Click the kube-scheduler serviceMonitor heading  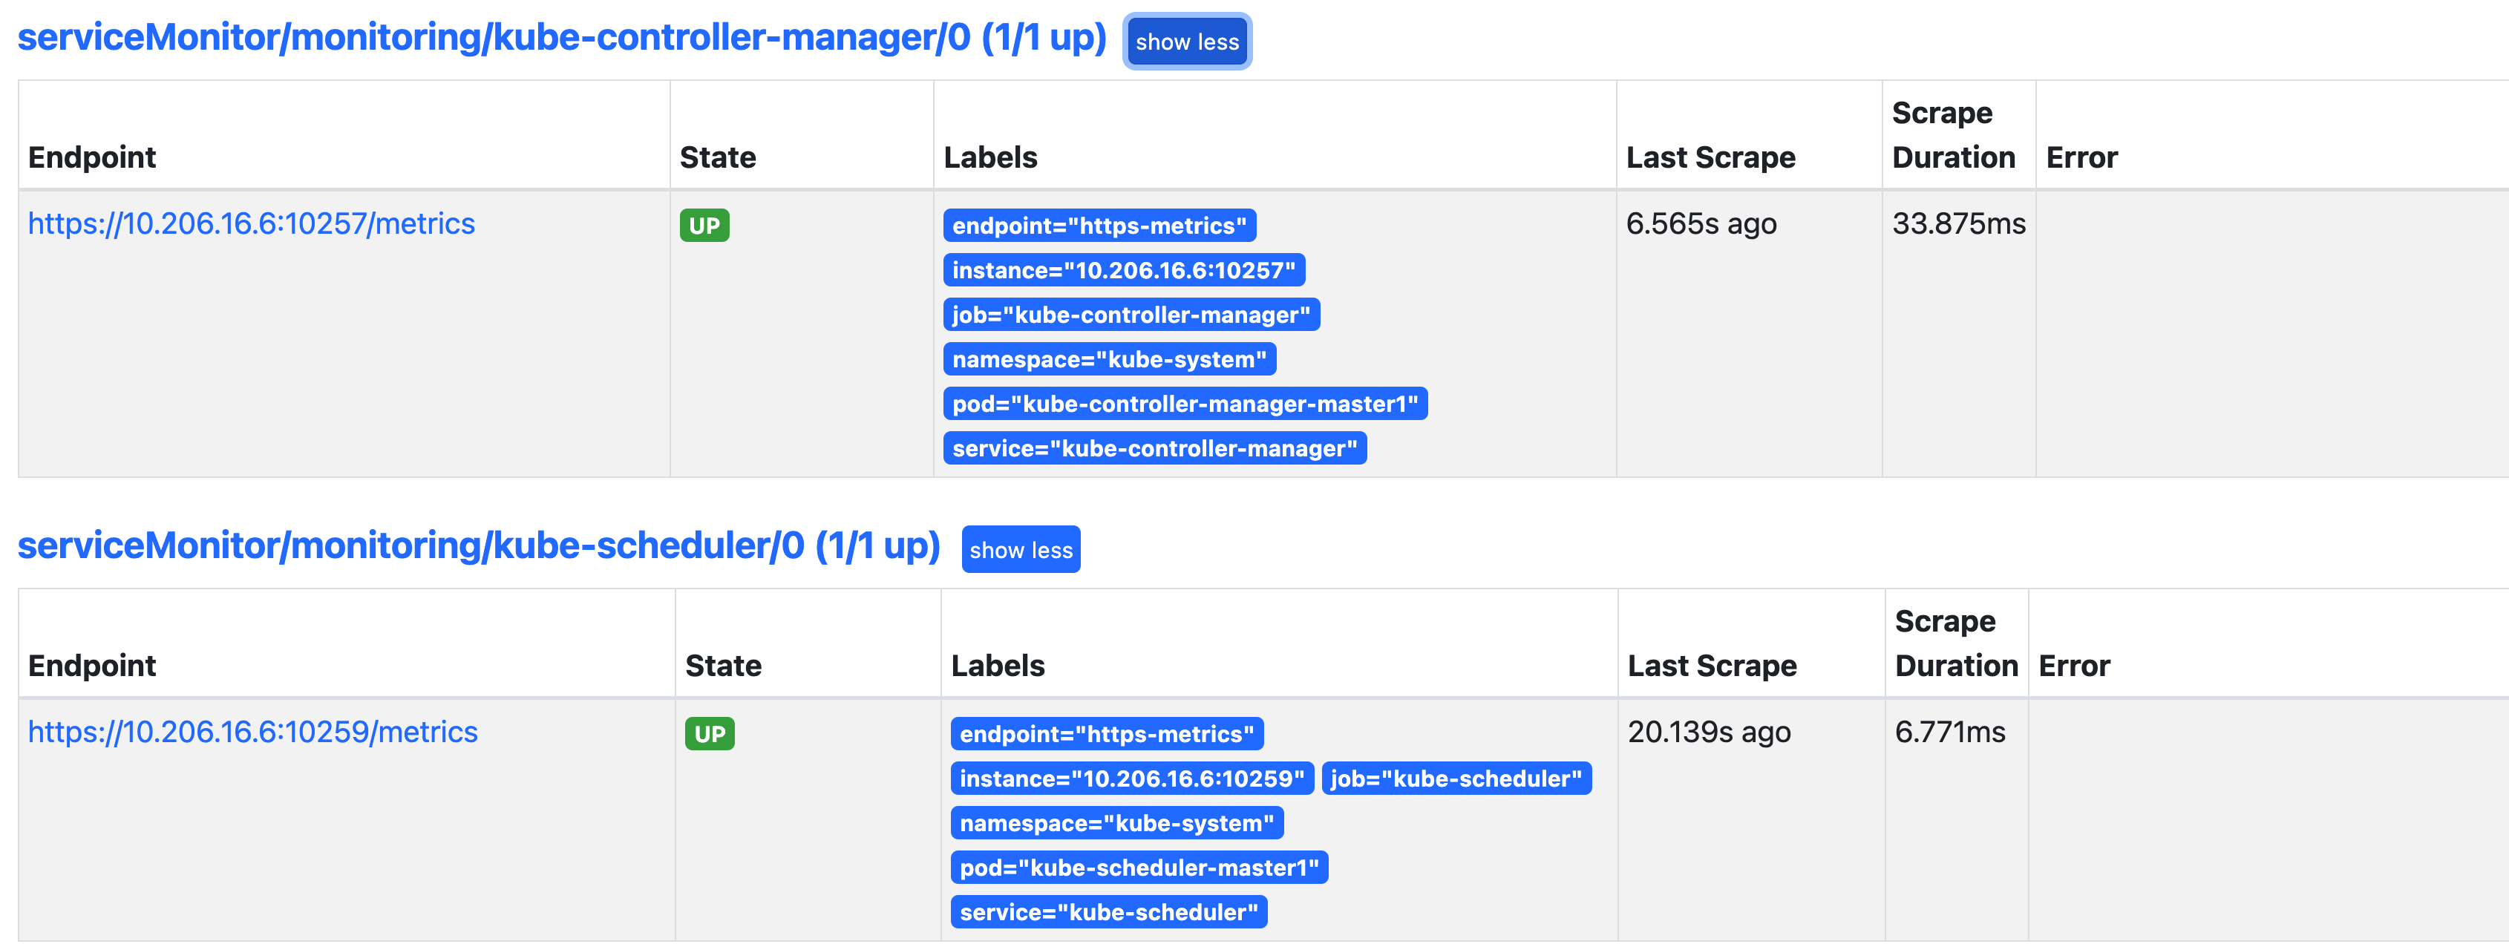pos(478,546)
